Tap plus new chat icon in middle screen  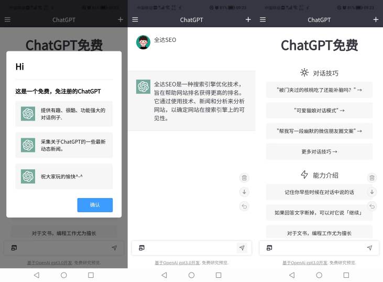pyautogui.click(x=248, y=19)
